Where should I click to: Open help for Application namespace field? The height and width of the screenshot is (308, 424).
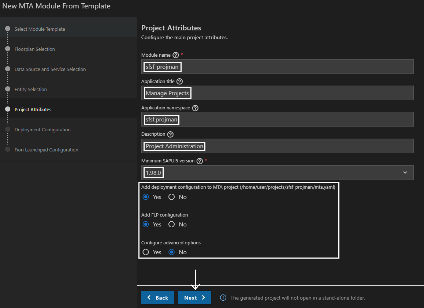coord(195,108)
